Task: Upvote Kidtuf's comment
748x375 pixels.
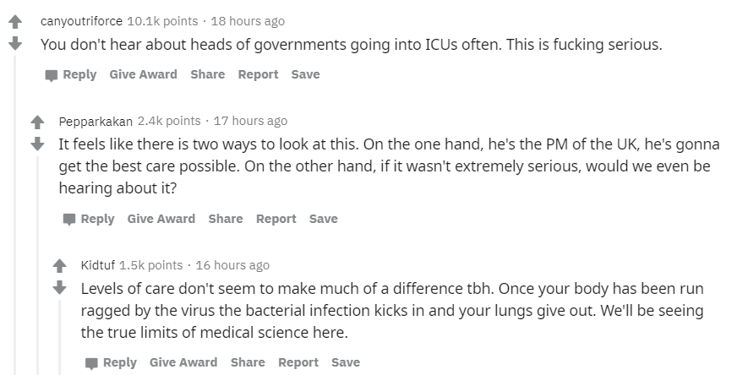Action: click(60, 266)
